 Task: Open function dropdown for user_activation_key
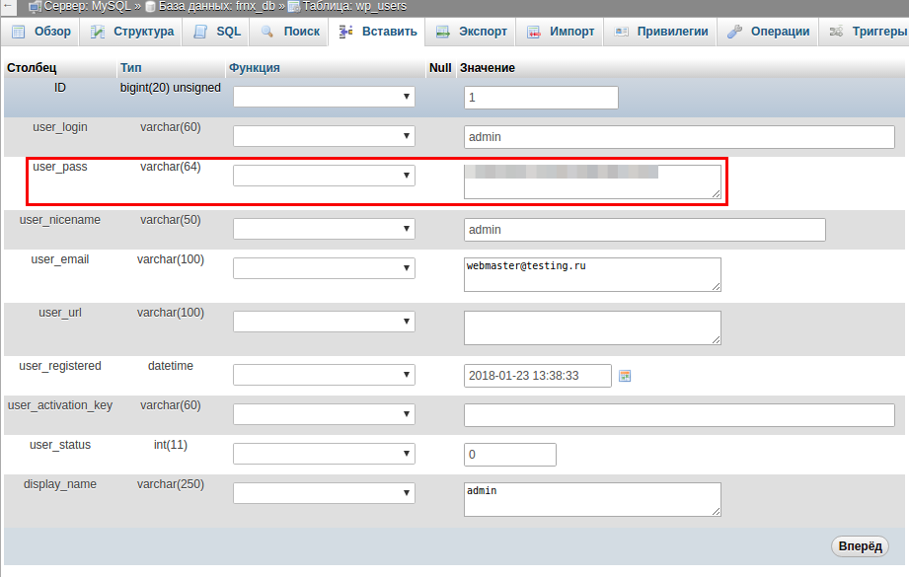324,414
